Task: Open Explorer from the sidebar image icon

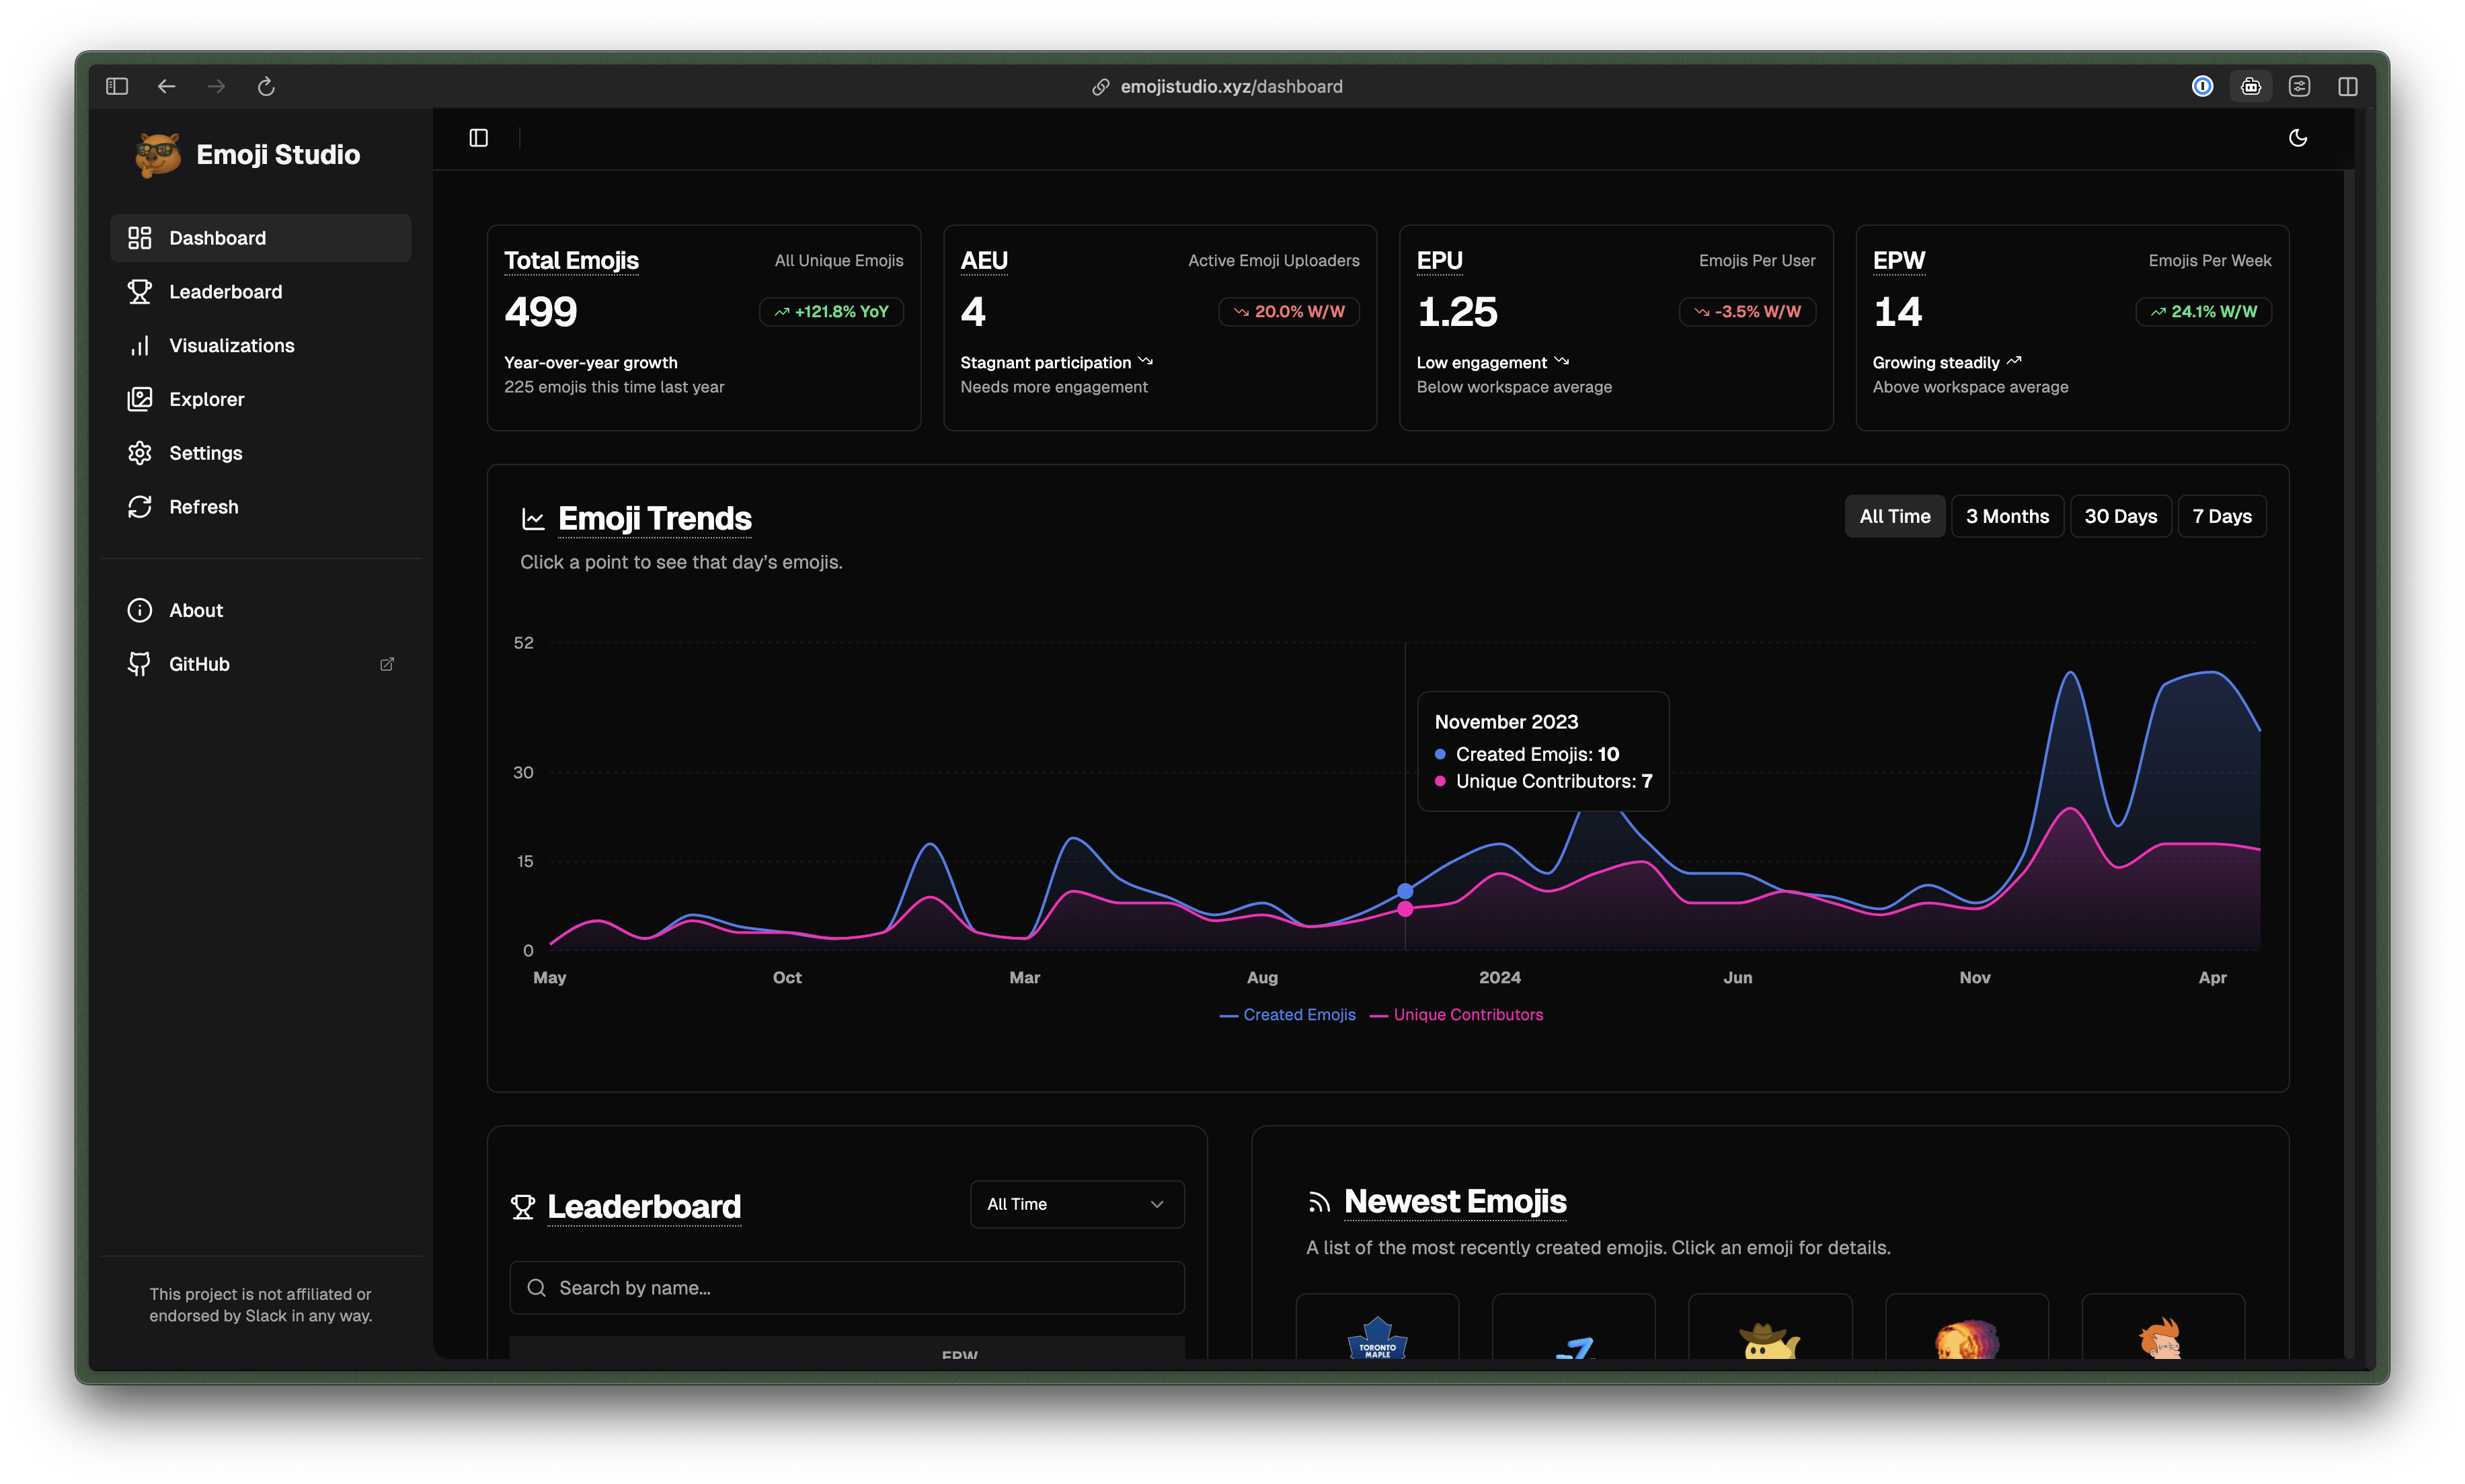Action: 140,399
